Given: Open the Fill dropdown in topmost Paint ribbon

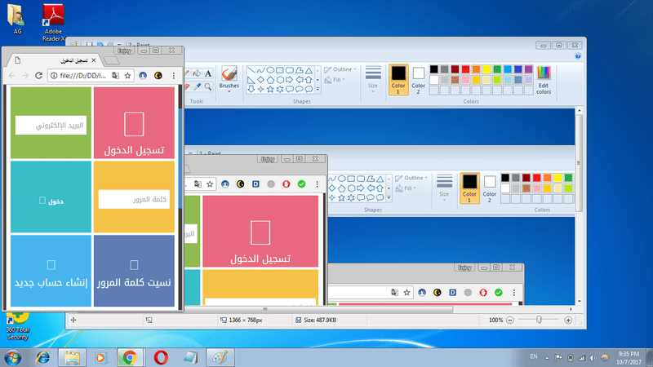Looking at the screenshot, I should click(339, 80).
